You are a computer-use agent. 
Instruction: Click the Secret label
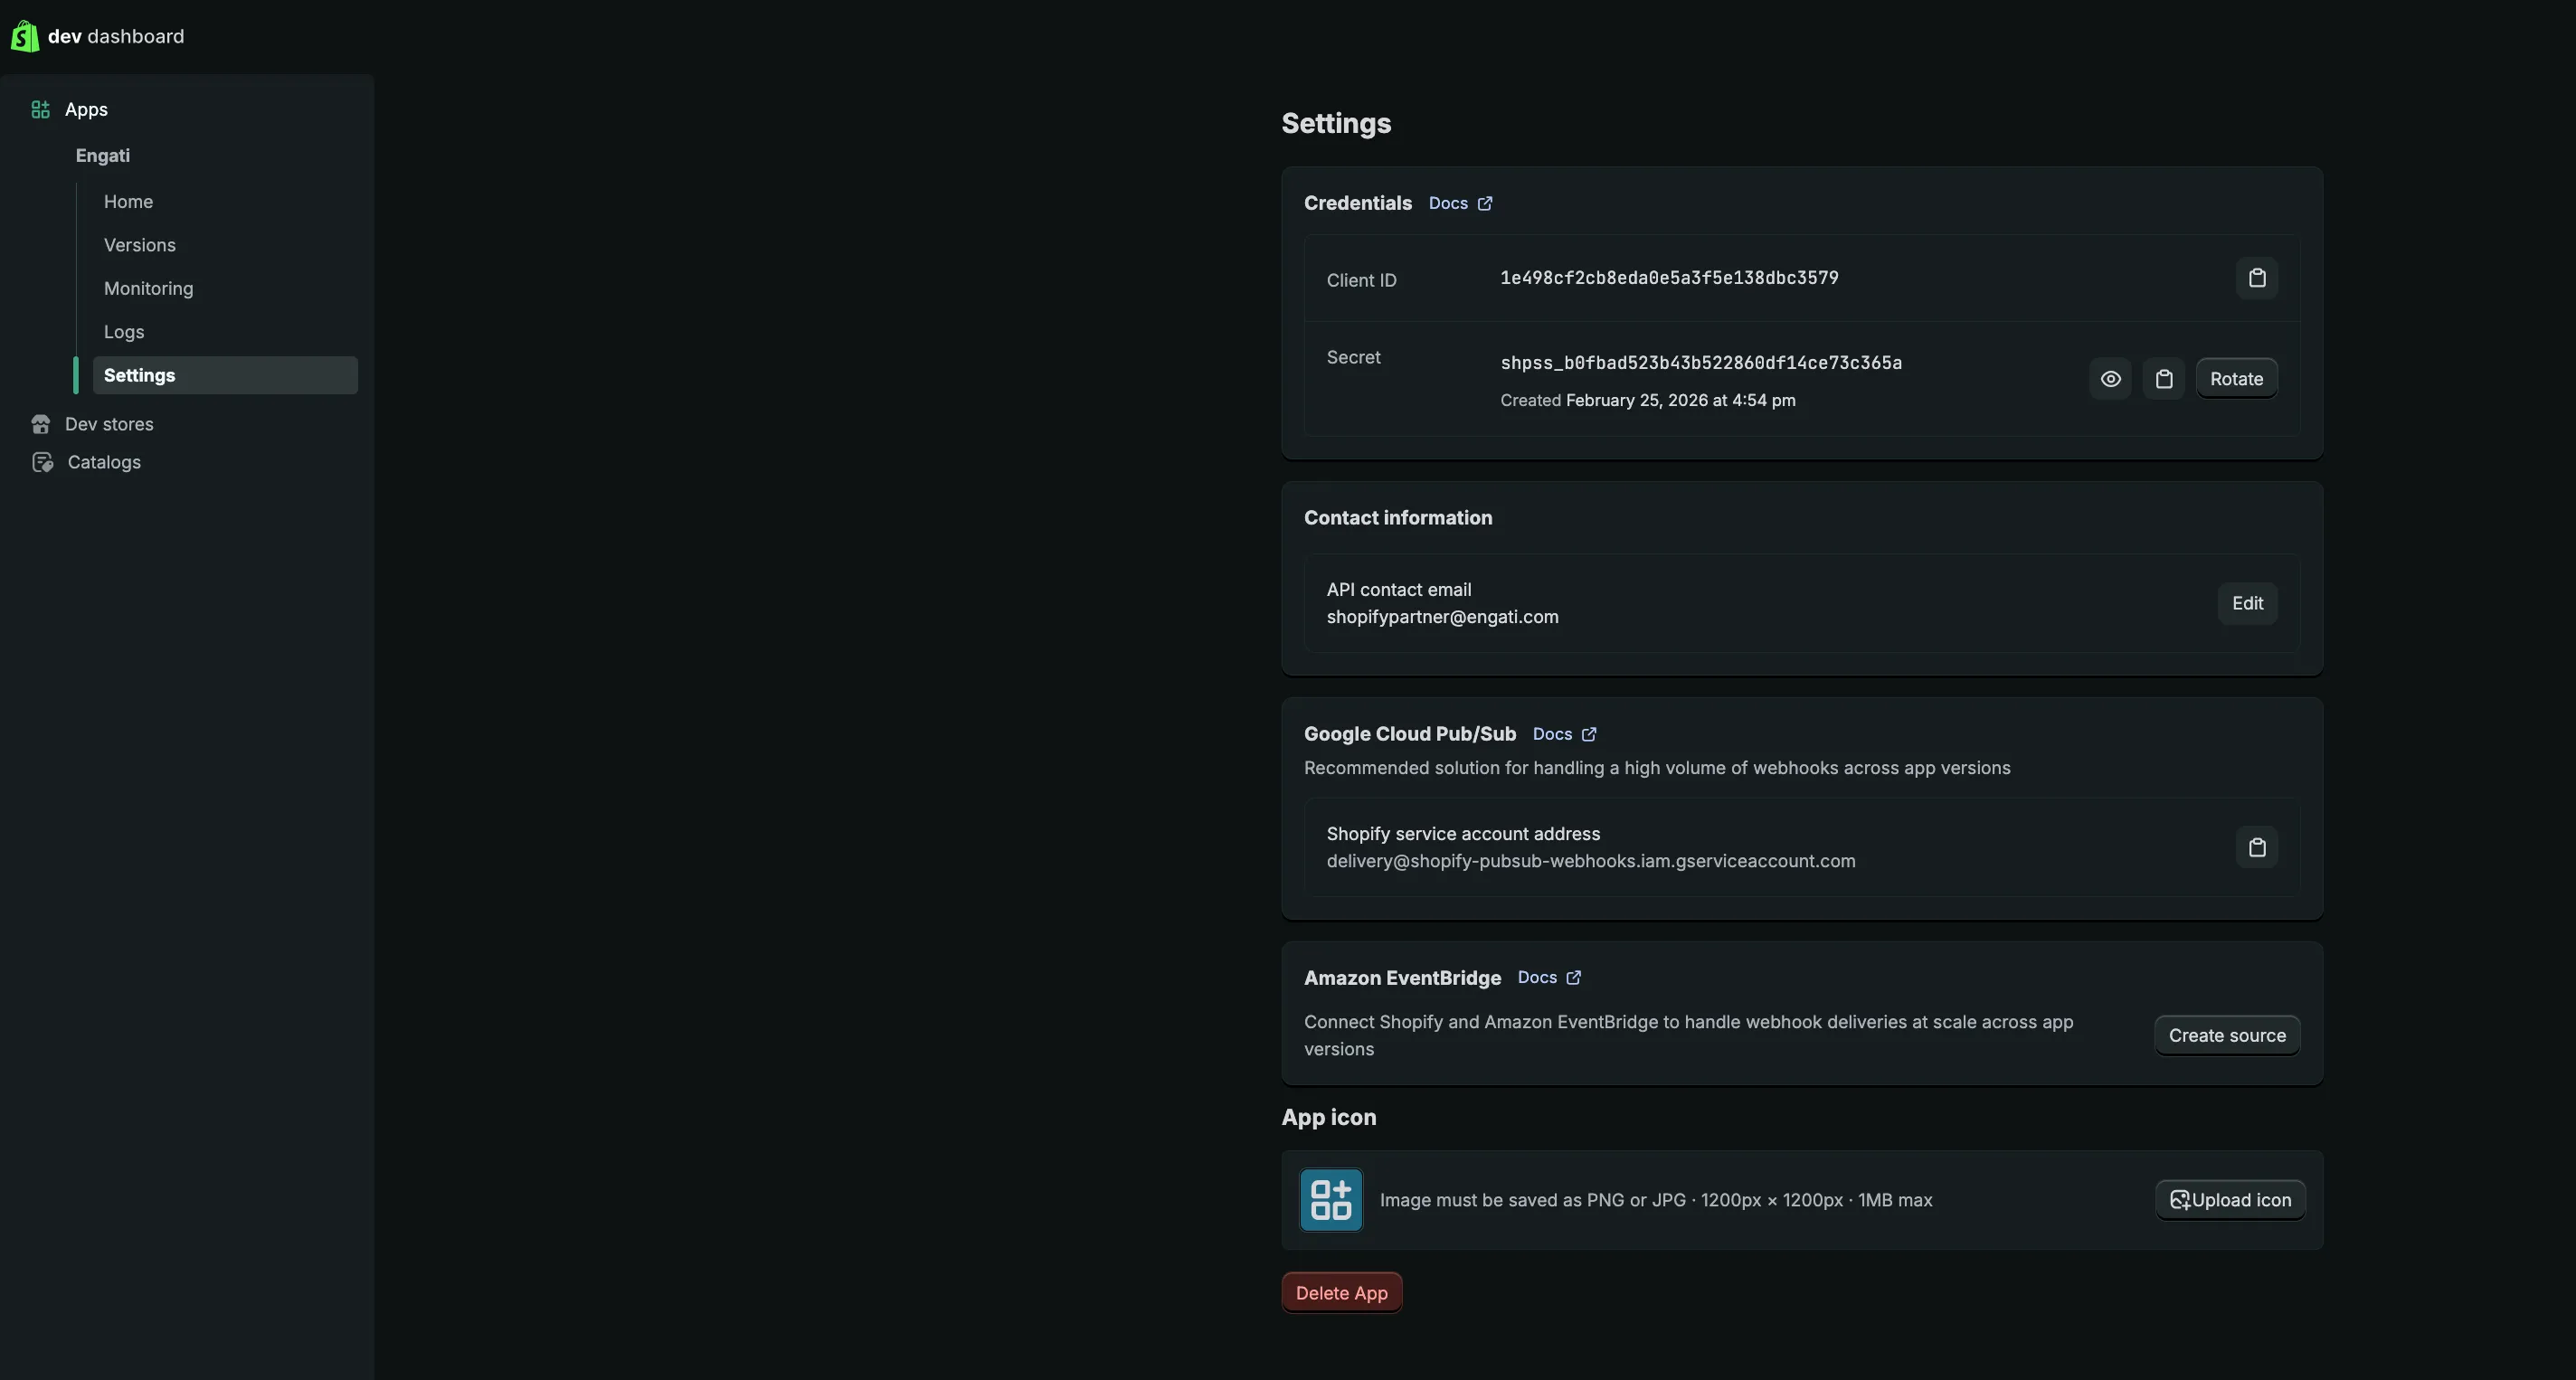click(x=1353, y=357)
